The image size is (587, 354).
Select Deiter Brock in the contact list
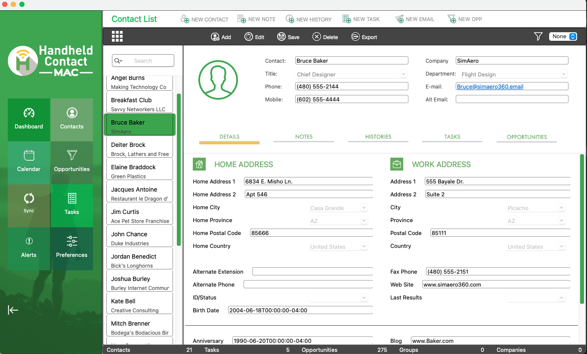pyautogui.click(x=139, y=147)
